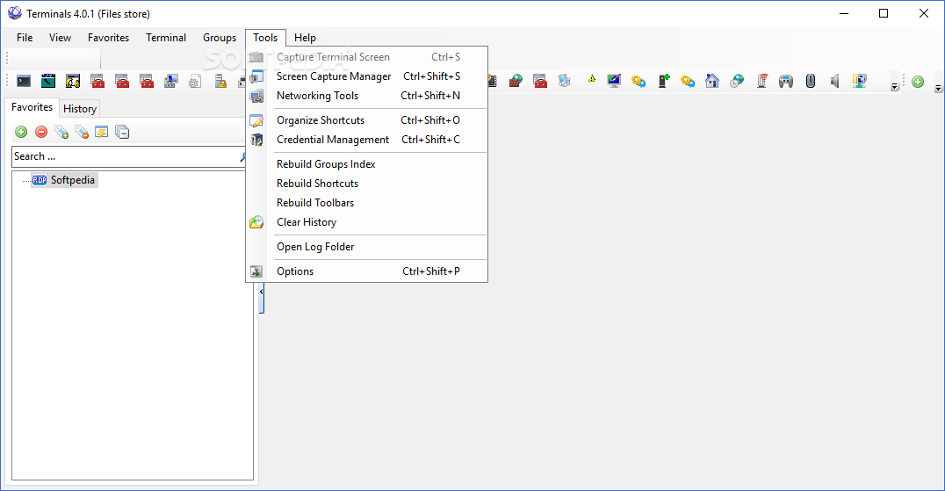
Task: Open Organize Shortcuts from the menu
Action: [x=366, y=120]
